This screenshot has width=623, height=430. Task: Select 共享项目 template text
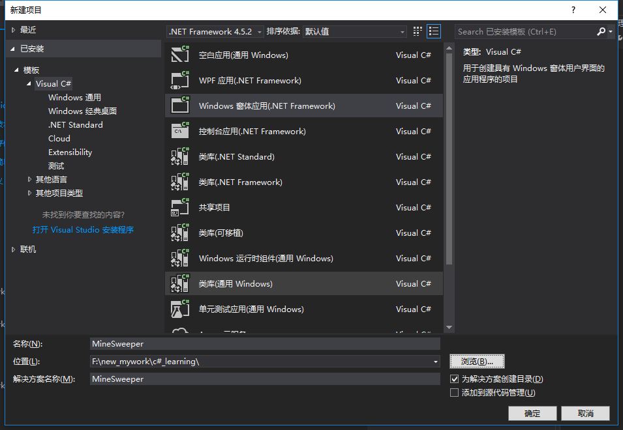pyautogui.click(x=214, y=207)
